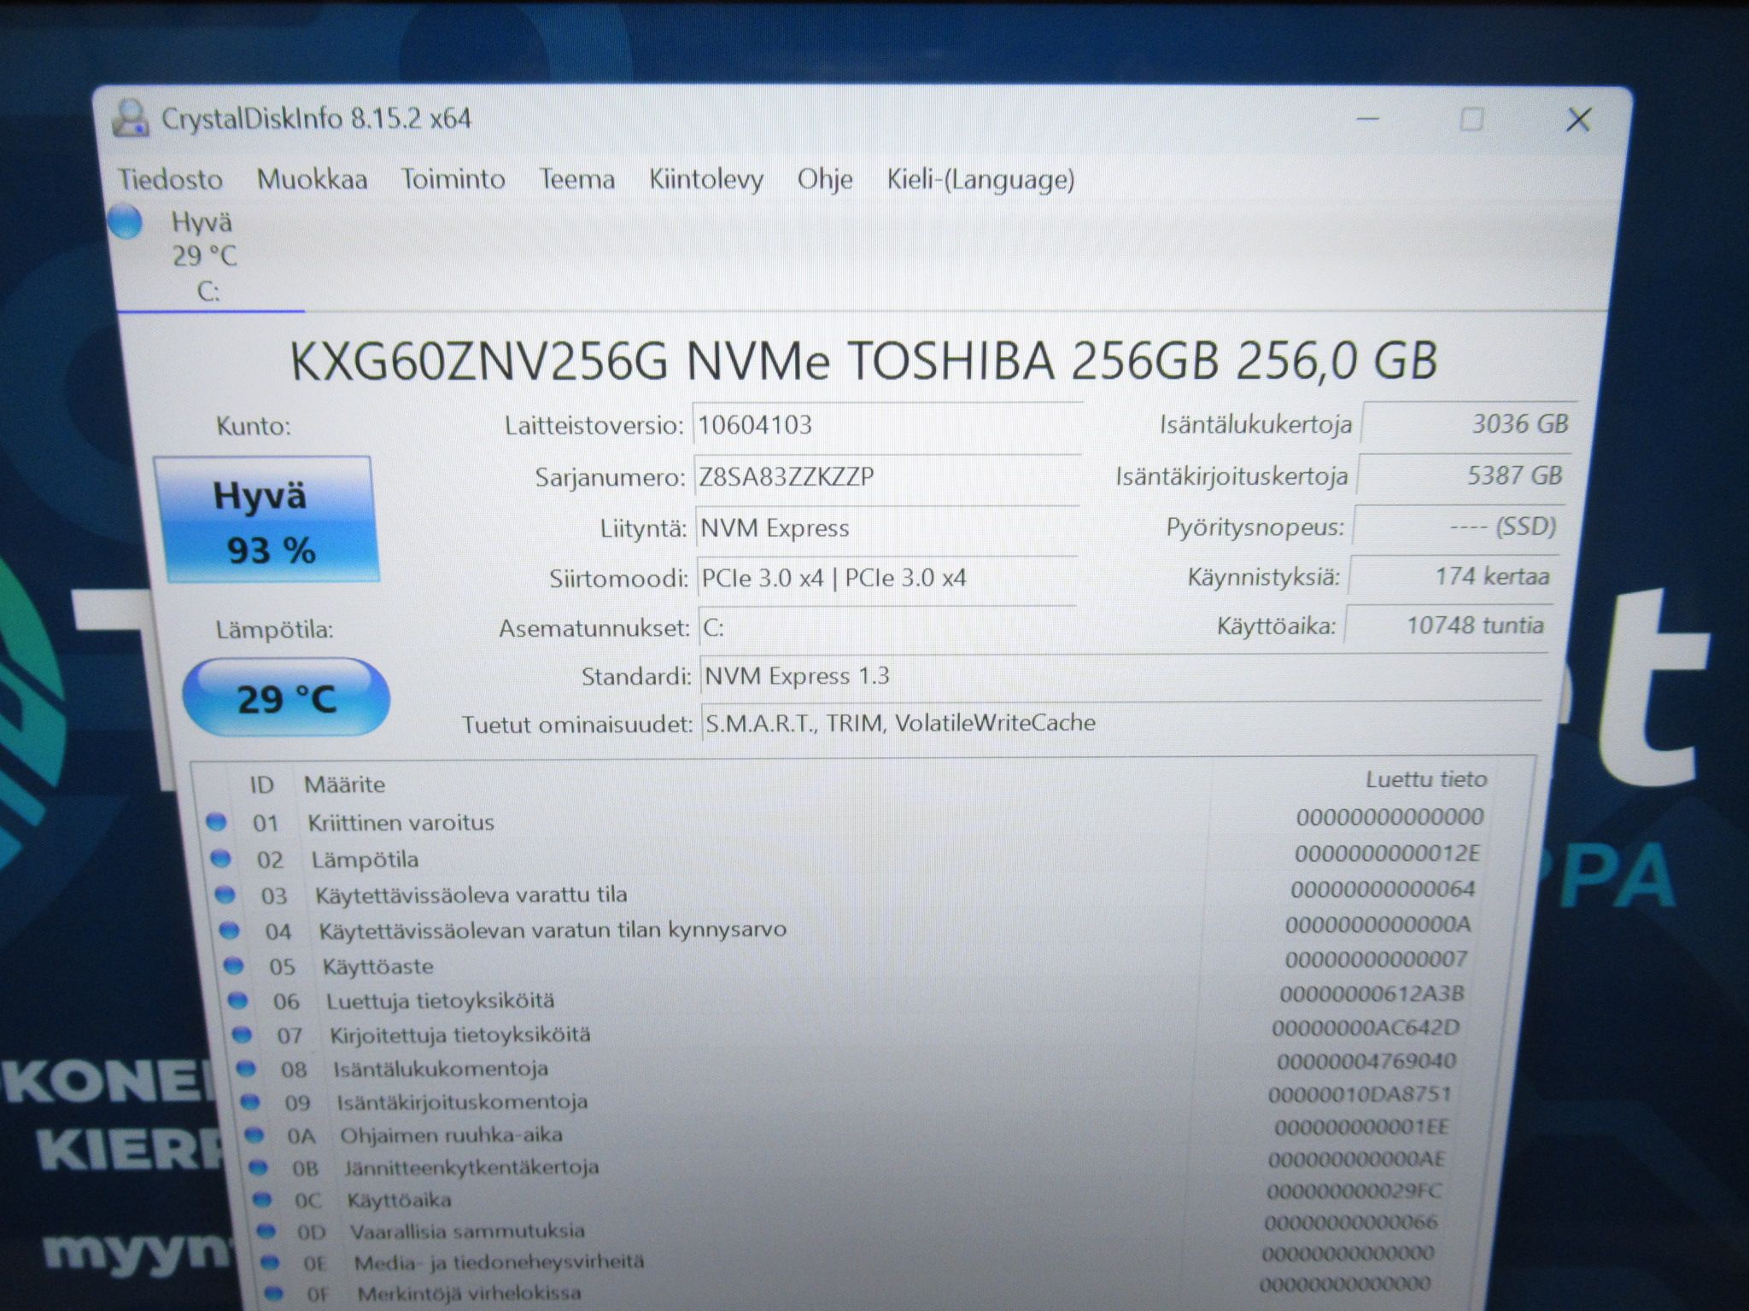The image size is (1749, 1311).
Task: Click the Standardi field NVM Express 1.3
Action: tap(1122, 676)
